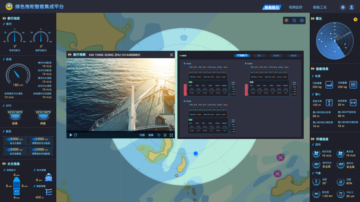Image resolution: width=360 pixels, height=202 pixels.
Task: Click the seabed depth waves icon
Action: click(x=49, y=192)
